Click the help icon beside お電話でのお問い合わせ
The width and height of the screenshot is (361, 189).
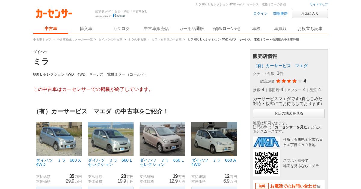click(x=319, y=186)
